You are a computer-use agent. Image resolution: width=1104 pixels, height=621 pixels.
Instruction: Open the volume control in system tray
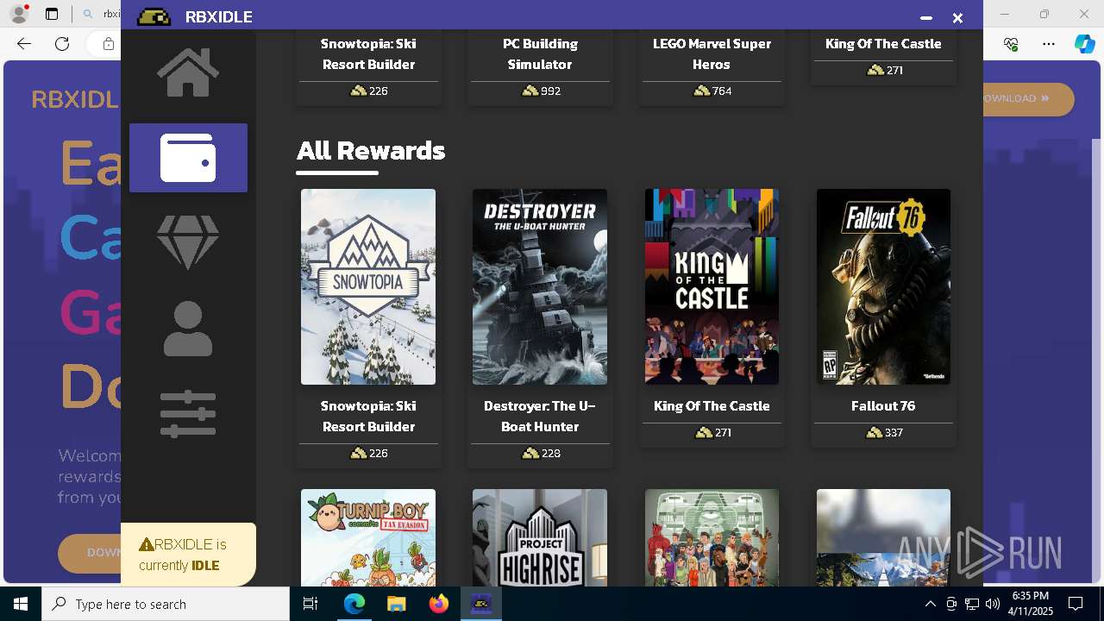point(993,604)
